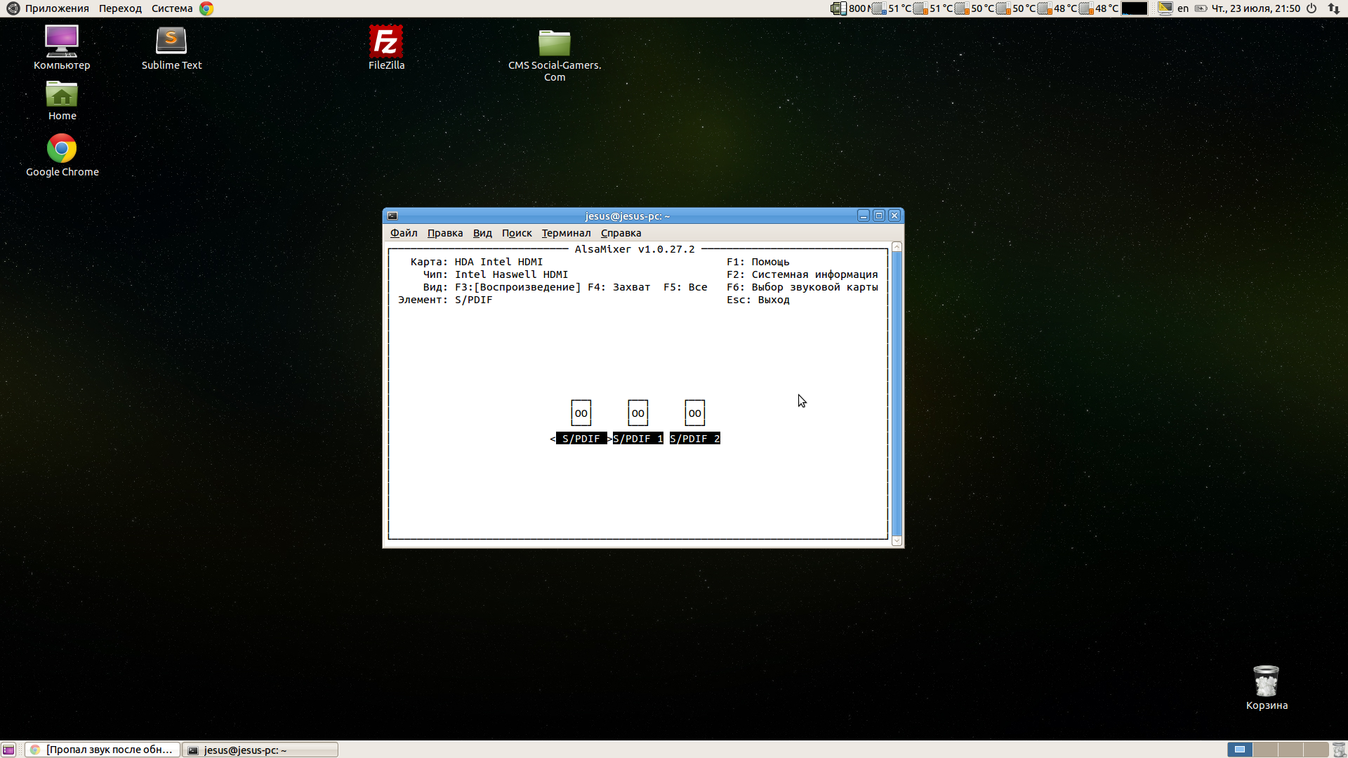
Task: Toggle mute box above S/PDIF 2
Action: coord(694,413)
